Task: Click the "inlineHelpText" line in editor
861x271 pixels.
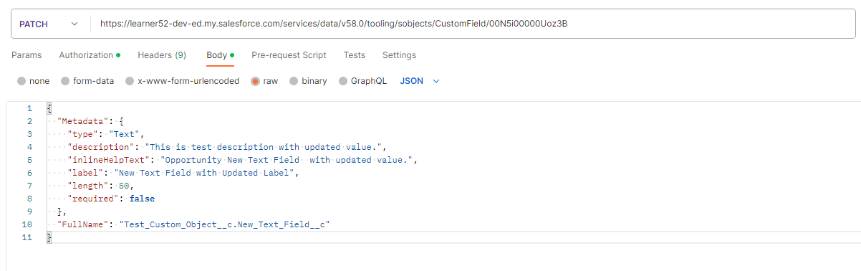Action: tap(242, 160)
